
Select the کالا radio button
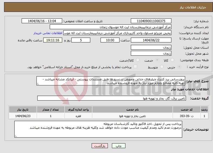pyautogui.click(x=172, y=60)
